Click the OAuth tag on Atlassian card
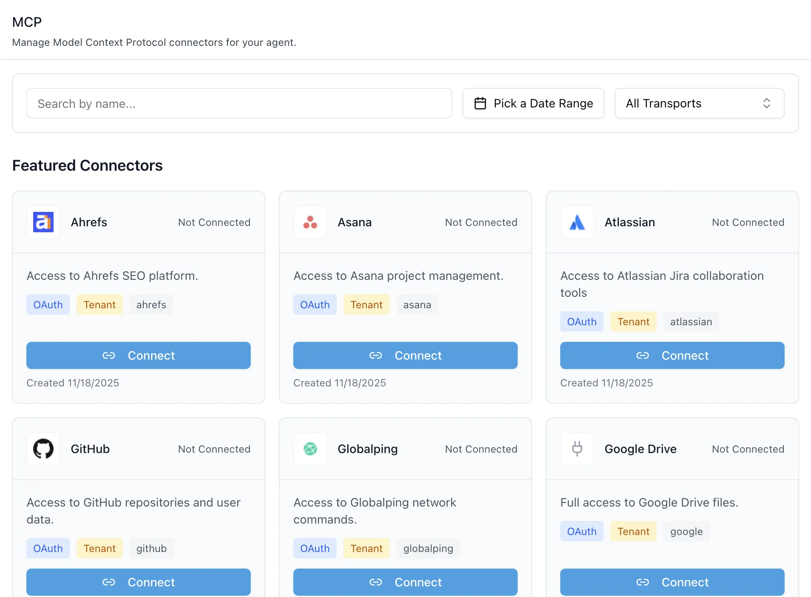The width and height of the screenshot is (811, 597). (582, 321)
